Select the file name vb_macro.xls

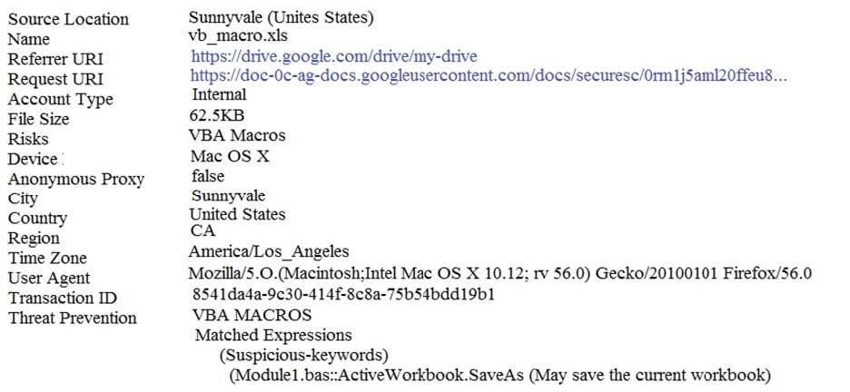coord(238,37)
